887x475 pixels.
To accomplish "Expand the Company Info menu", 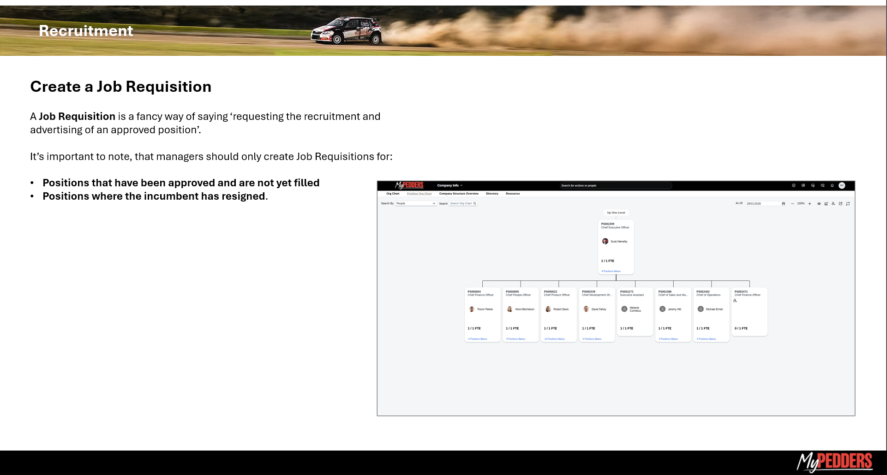I will click(449, 185).
